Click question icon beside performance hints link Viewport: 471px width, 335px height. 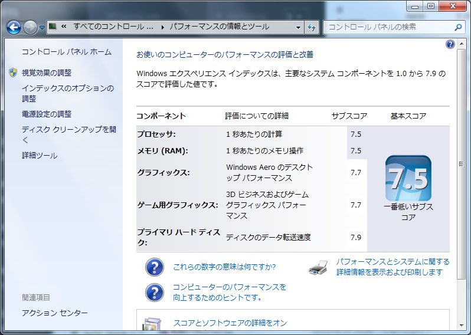155,293
